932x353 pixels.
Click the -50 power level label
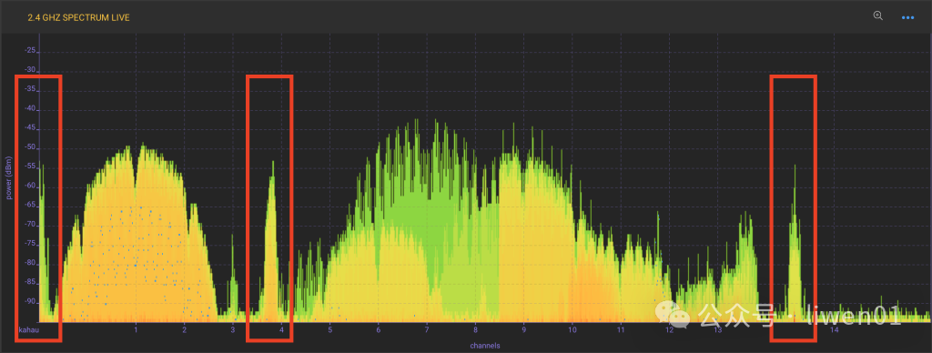click(x=31, y=148)
